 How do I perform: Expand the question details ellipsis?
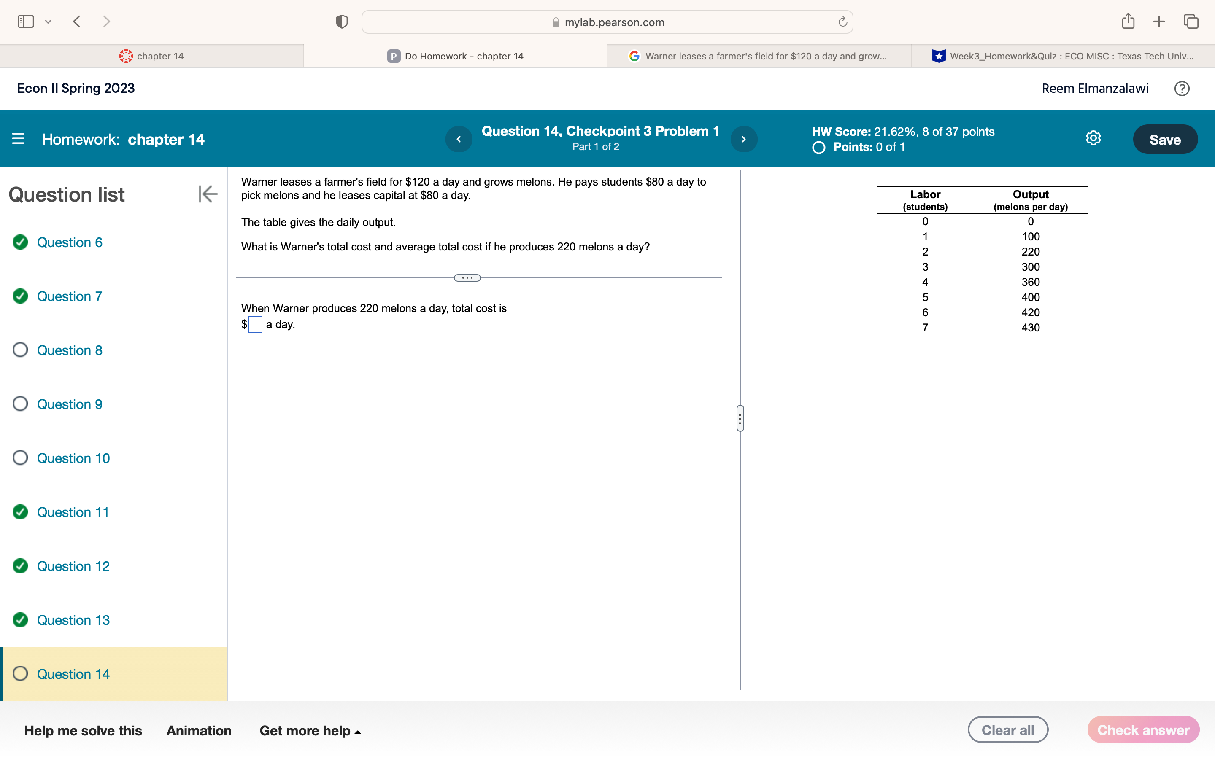point(466,278)
